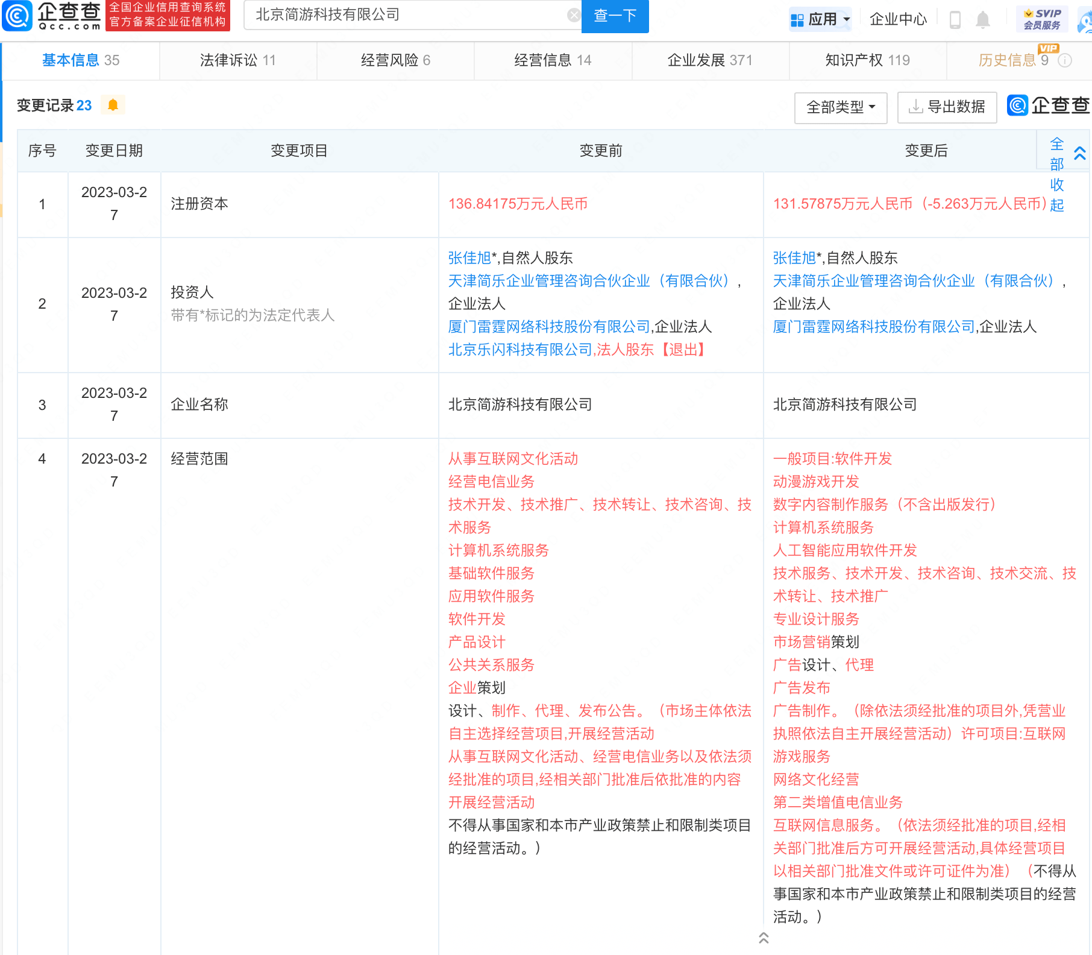Click the 序号 column header
The width and height of the screenshot is (1092, 955).
[42, 151]
